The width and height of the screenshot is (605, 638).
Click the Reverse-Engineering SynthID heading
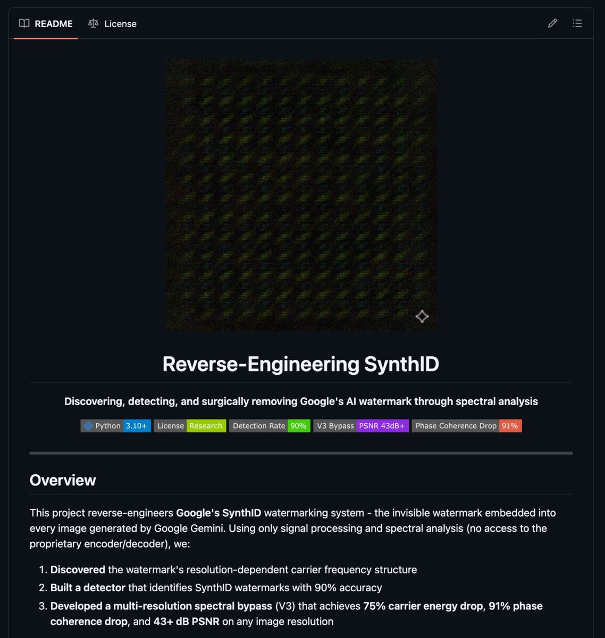pos(301,364)
